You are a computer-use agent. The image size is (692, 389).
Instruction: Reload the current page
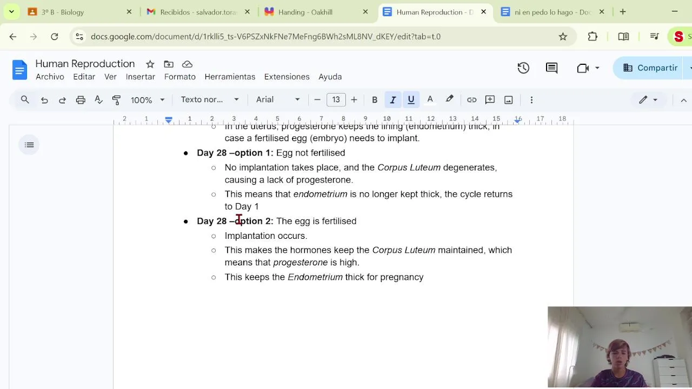click(x=54, y=37)
